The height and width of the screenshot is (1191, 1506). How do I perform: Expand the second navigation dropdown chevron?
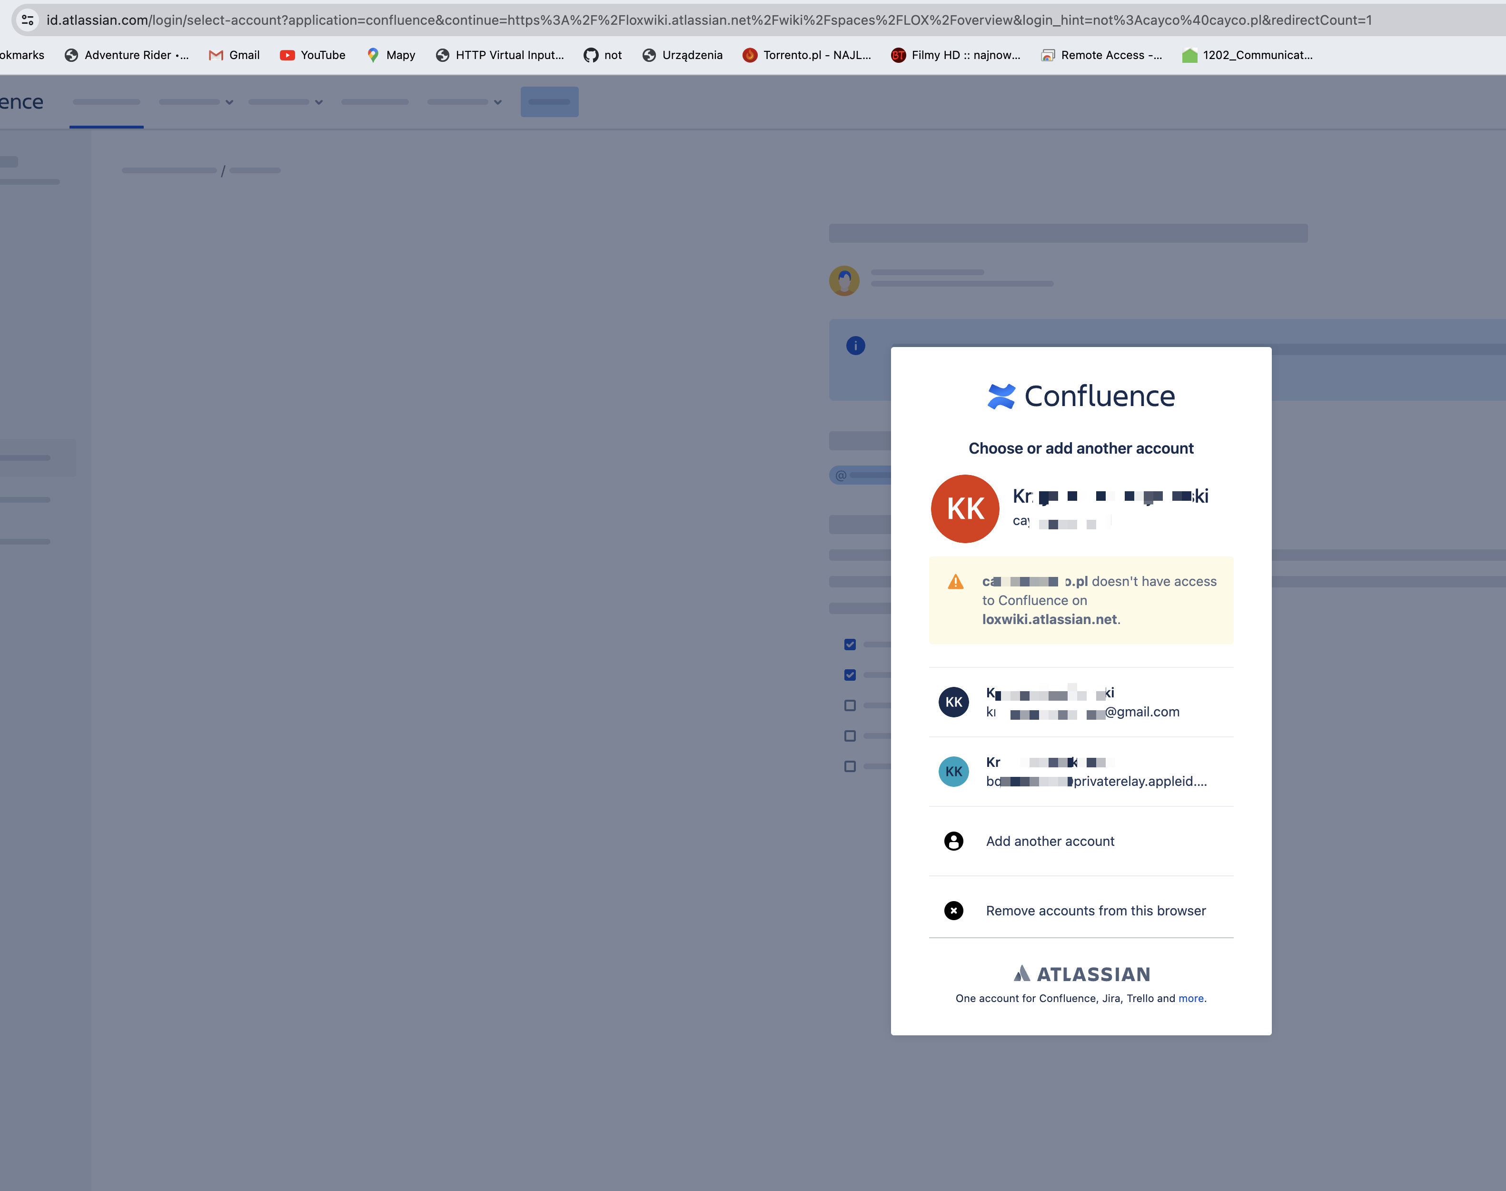(x=229, y=102)
